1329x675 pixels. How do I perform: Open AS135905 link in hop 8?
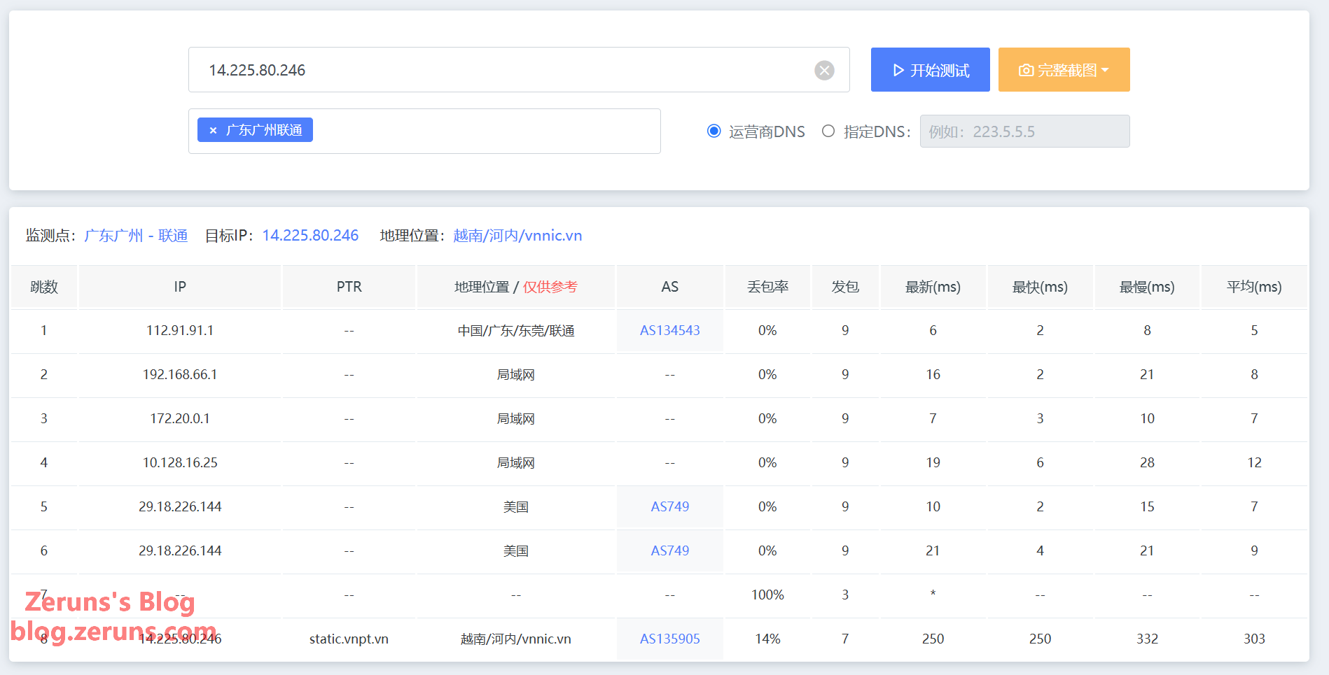coord(669,639)
